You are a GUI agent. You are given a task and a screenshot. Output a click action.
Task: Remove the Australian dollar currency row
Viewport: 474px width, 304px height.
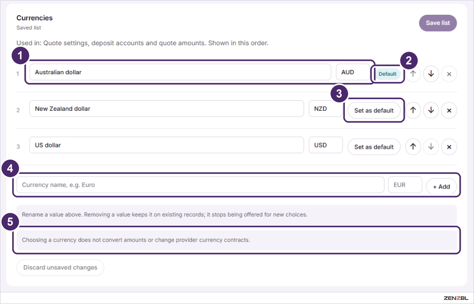(x=449, y=74)
